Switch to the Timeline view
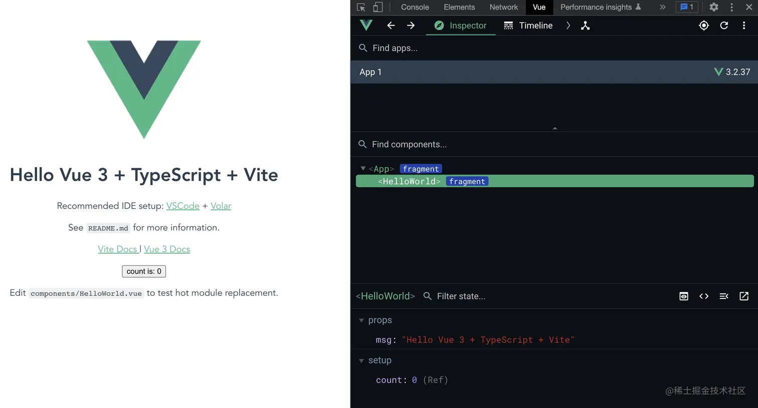This screenshot has height=408, width=758. (527, 26)
